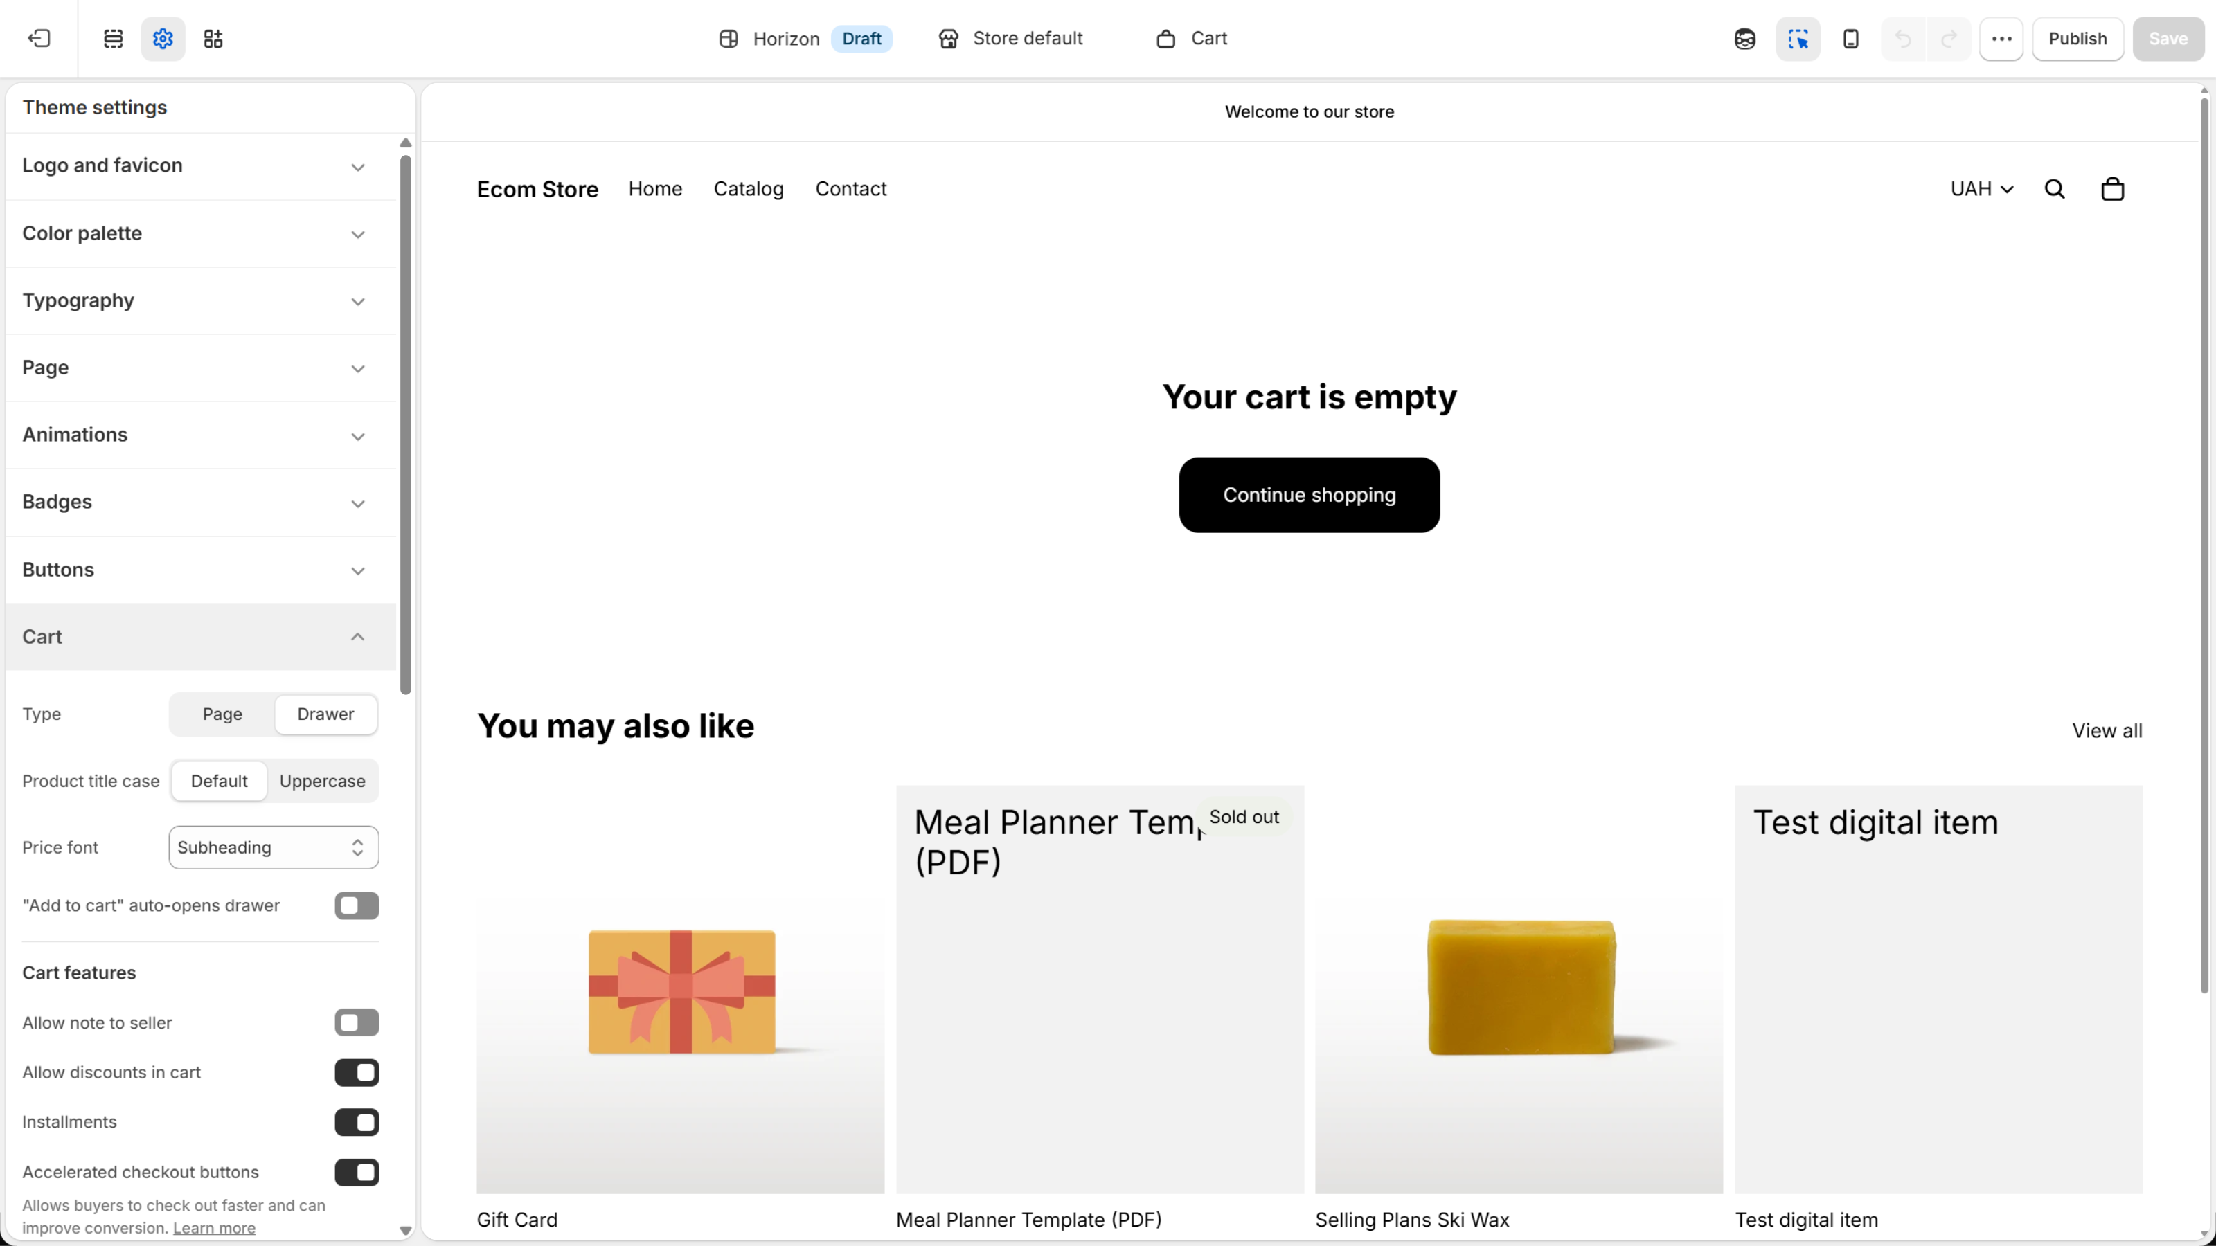Click the Continue shopping button
The height and width of the screenshot is (1246, 2216).
[1310, 496]
